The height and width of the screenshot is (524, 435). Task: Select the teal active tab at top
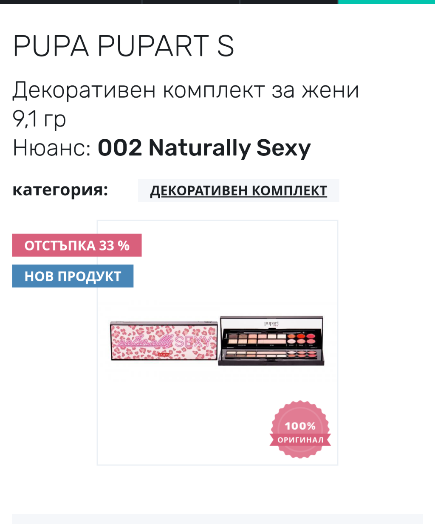coord(387,2)
